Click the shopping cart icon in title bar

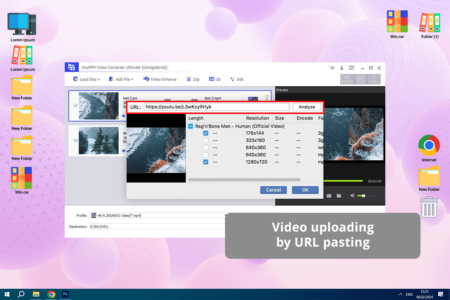332,68
